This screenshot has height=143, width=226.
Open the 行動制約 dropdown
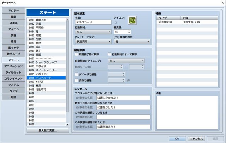93,32
